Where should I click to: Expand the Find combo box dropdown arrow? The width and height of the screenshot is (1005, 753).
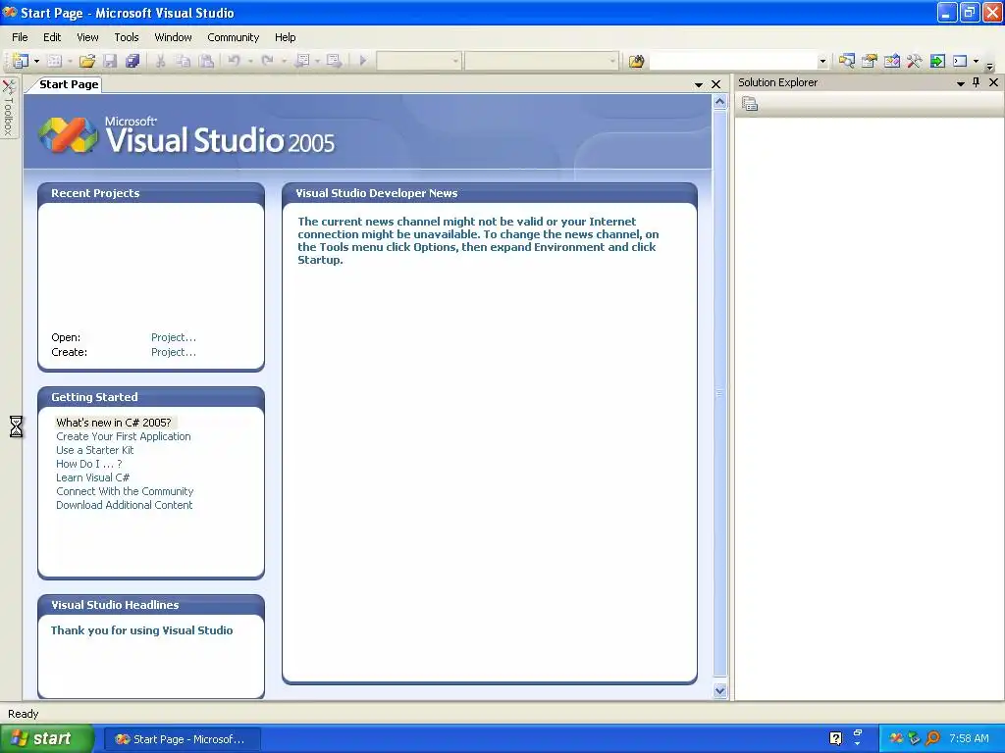[822, 62]
